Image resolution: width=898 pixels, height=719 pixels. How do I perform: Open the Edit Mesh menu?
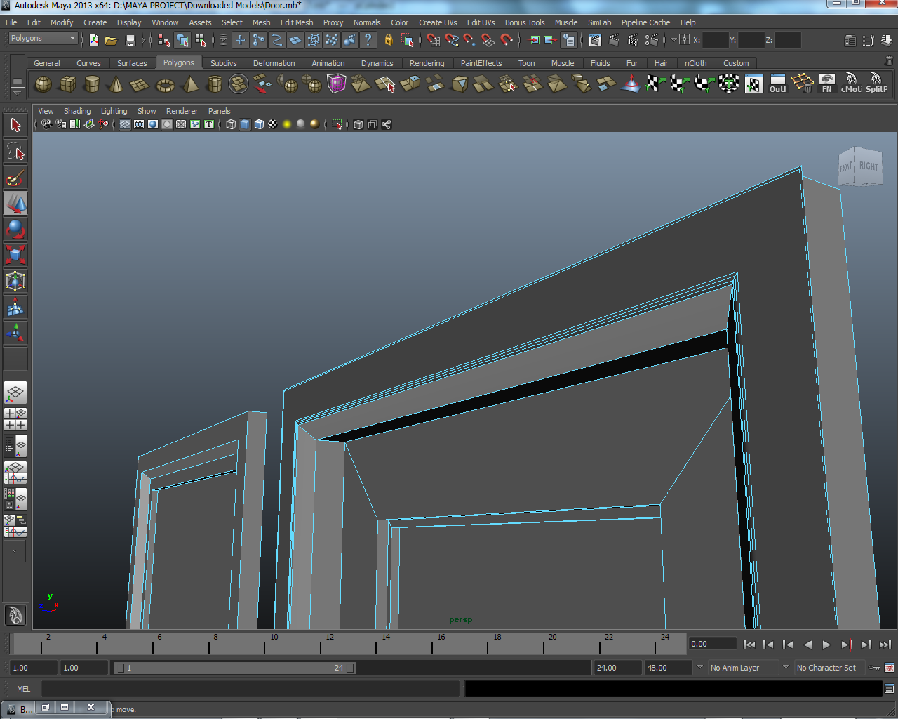click(x=297, y=22)
